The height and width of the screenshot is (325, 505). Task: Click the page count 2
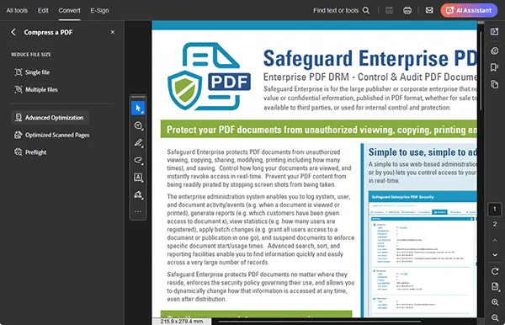pyautogui.click(x=495, y=224)
